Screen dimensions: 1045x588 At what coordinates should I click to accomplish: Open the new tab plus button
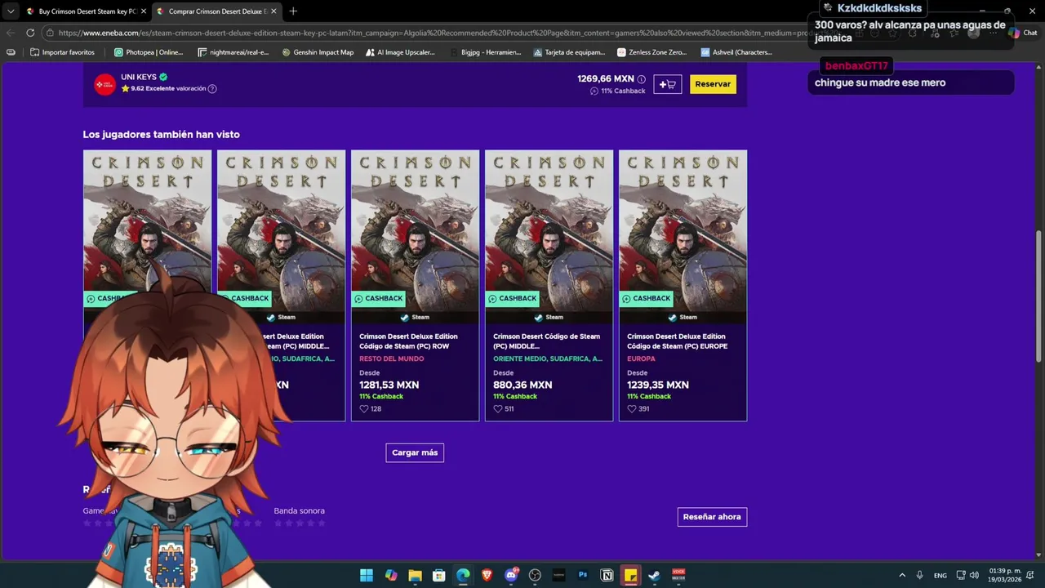click(x=293, y=11)
